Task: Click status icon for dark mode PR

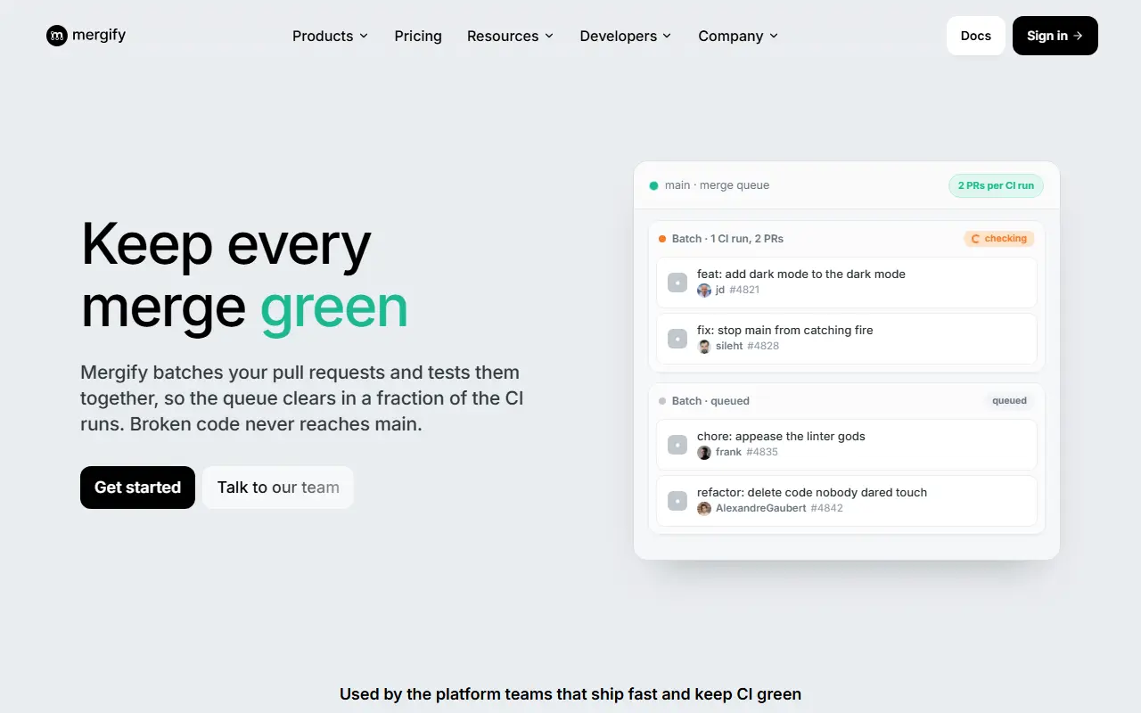Action: pos(677,283)
